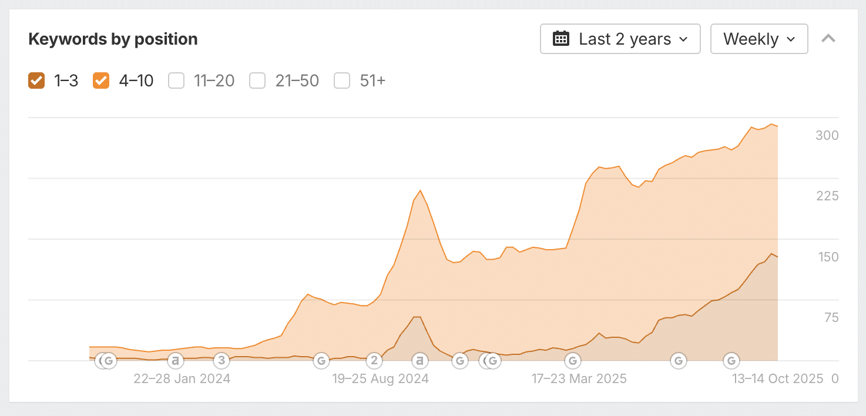The height and width of the screenshot is (416, 866).
Task: Uncheck the 4–10 position checkbox
Action: (x=101, y=80)
